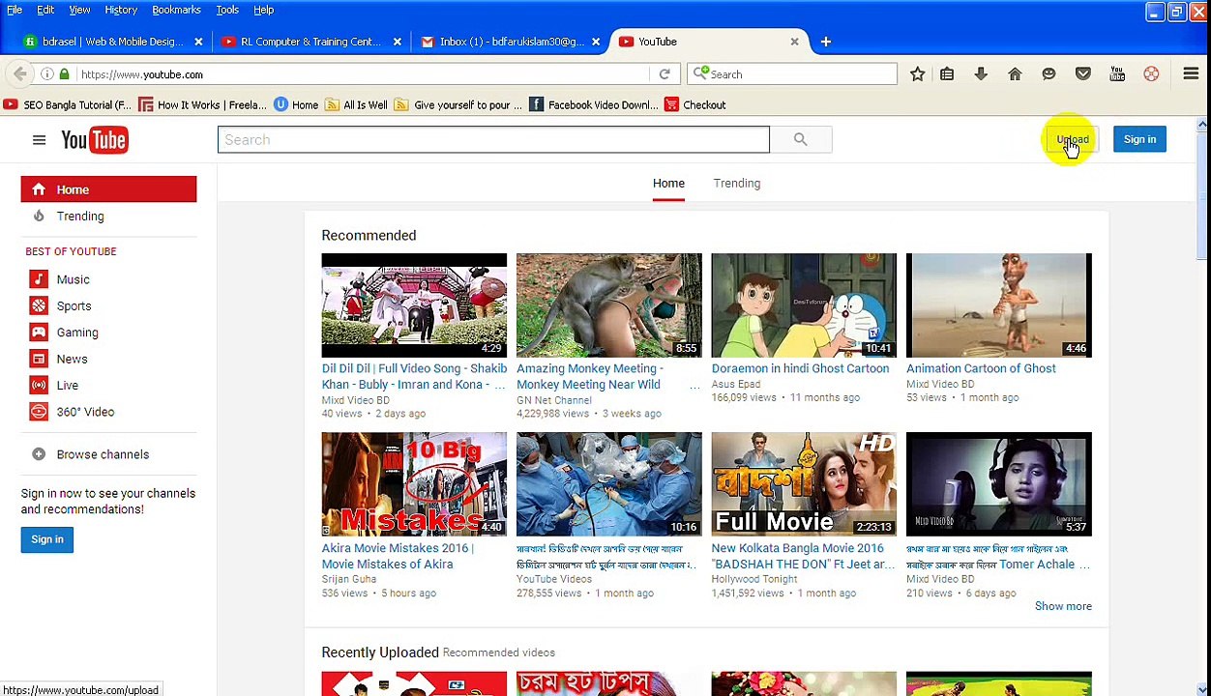The height and width of the screenshot is (696, 1211).
Task: Open the Tools menu
Action: pyautogui.click(x=227, y=10)
